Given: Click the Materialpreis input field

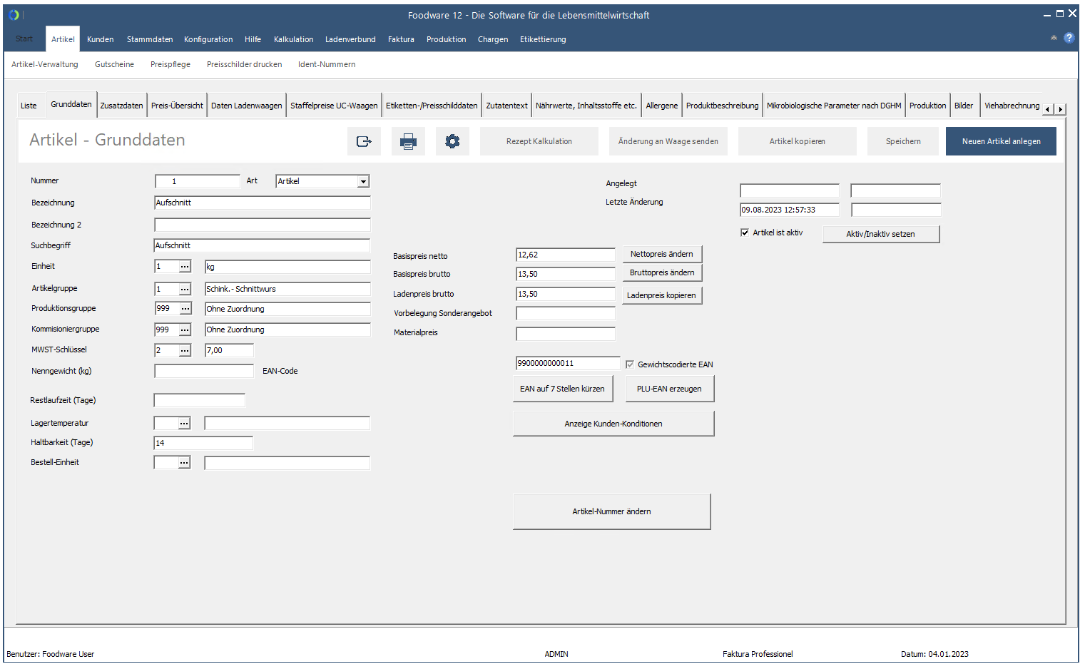Looking at the screenshot, I should pos(566,334).
